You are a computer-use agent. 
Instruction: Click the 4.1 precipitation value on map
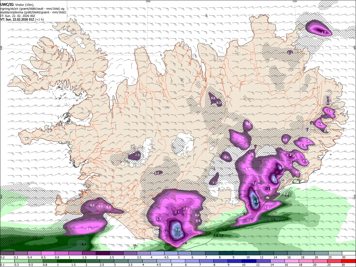[281, 168]
